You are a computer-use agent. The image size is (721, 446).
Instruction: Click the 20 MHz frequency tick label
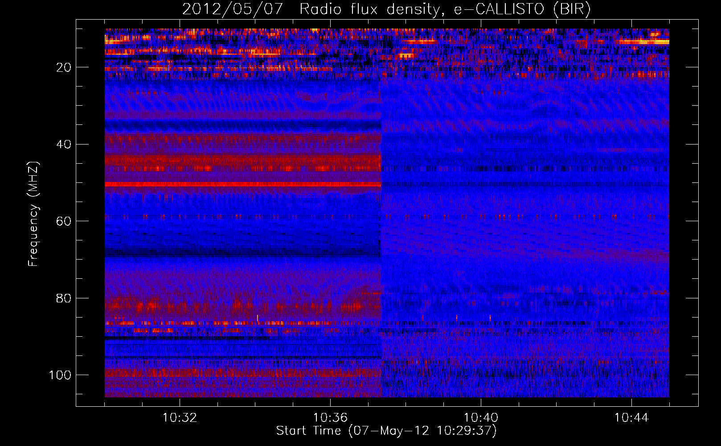tap(64, 67)
